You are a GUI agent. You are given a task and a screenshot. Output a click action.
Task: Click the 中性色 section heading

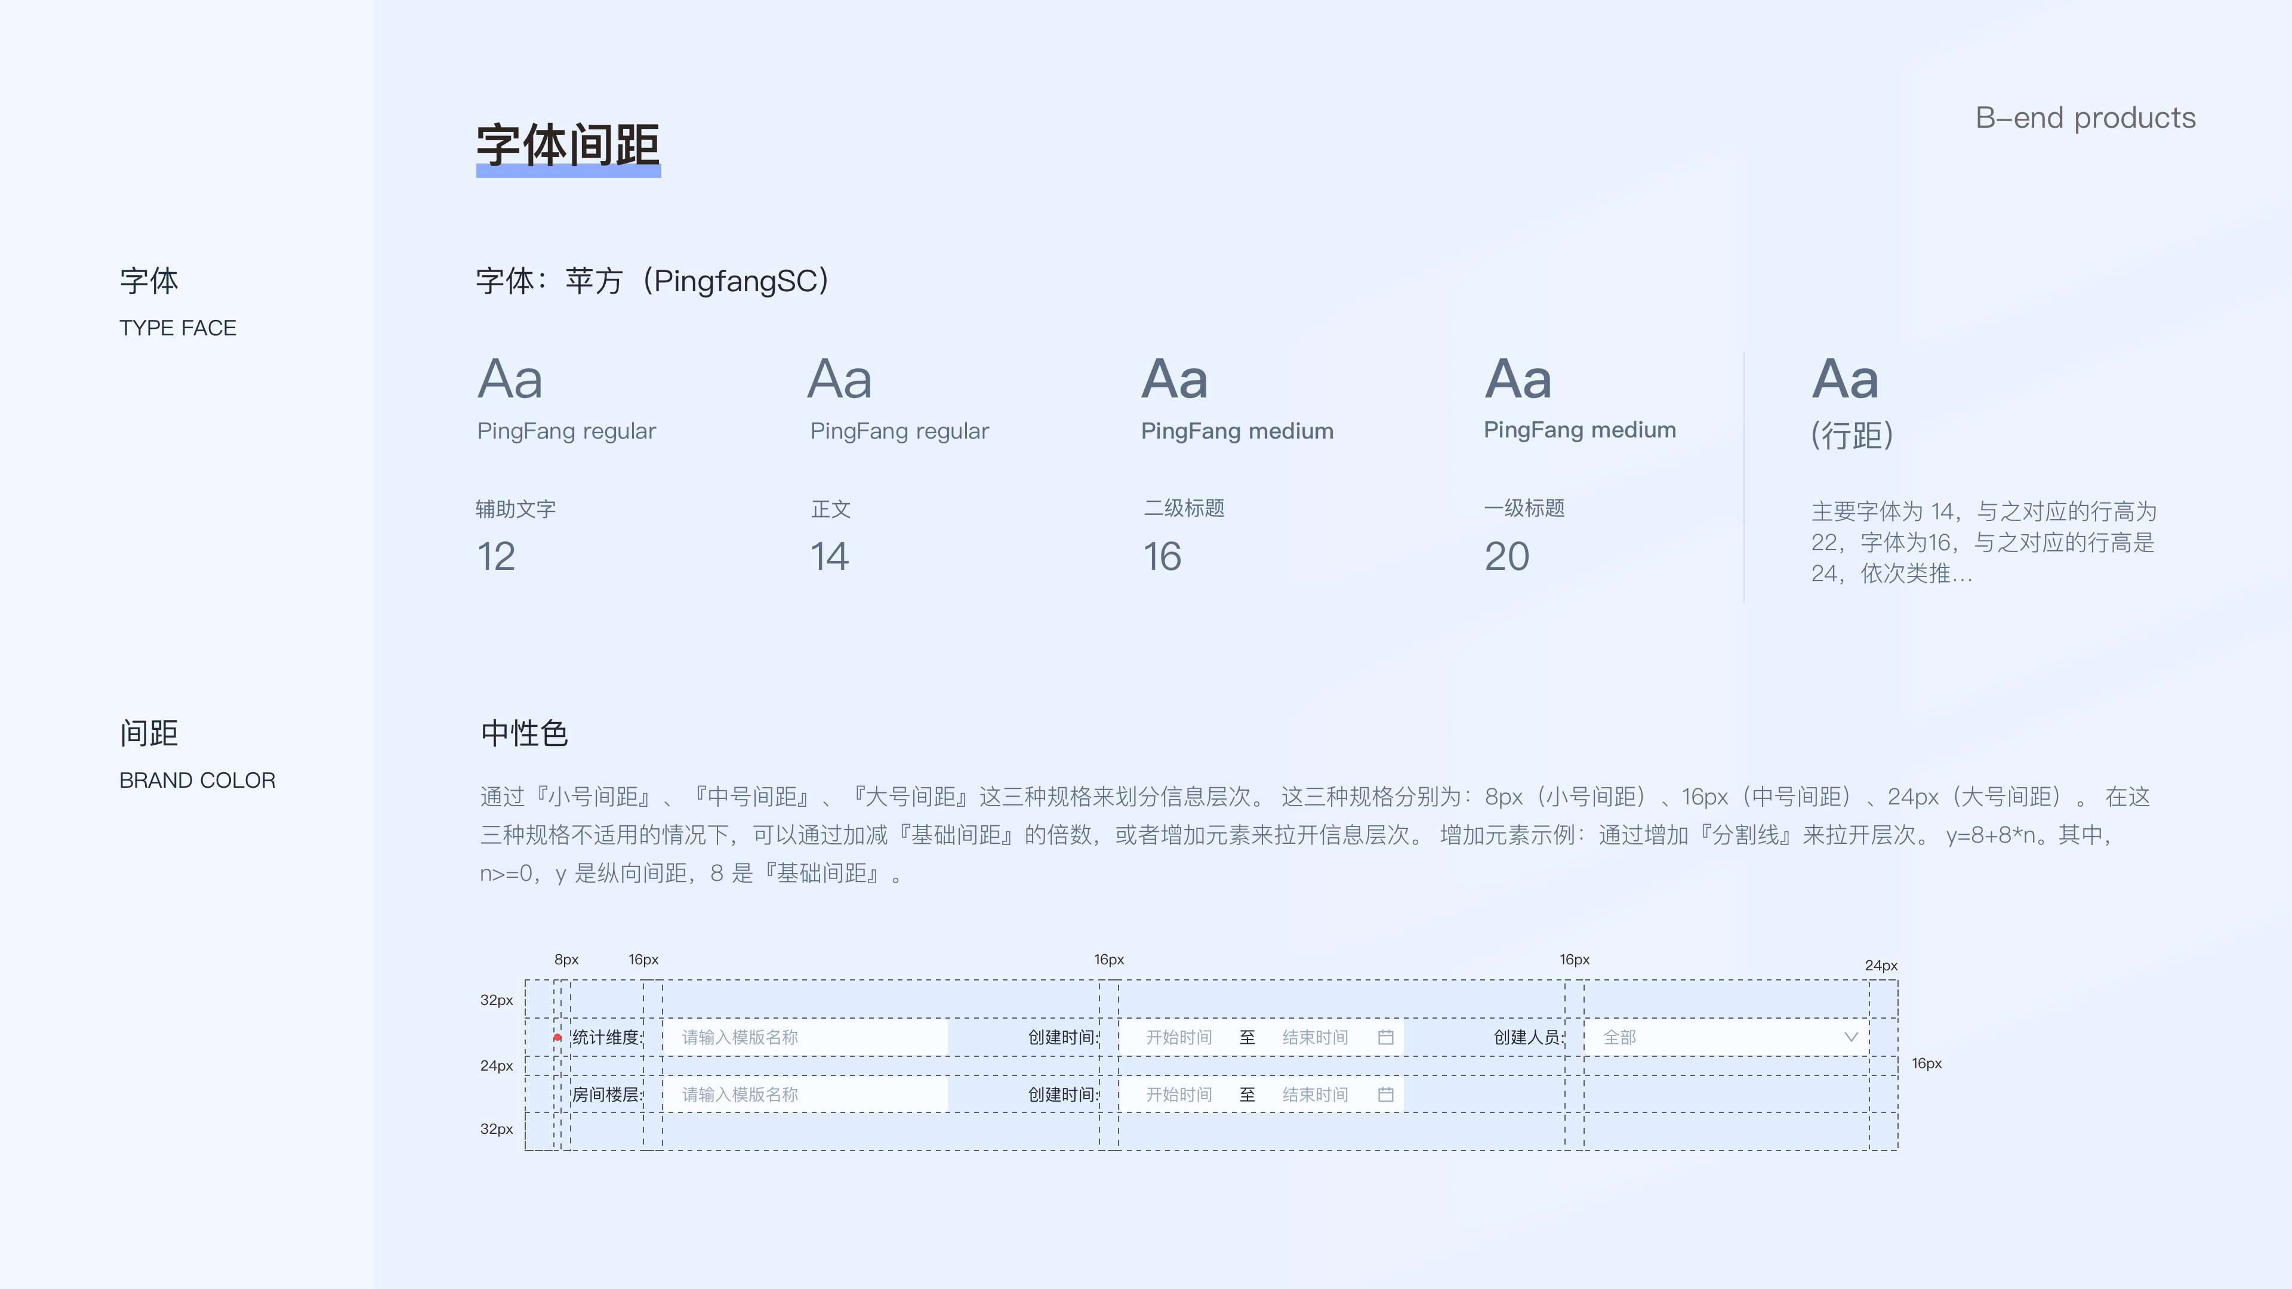tap(524, 734)
